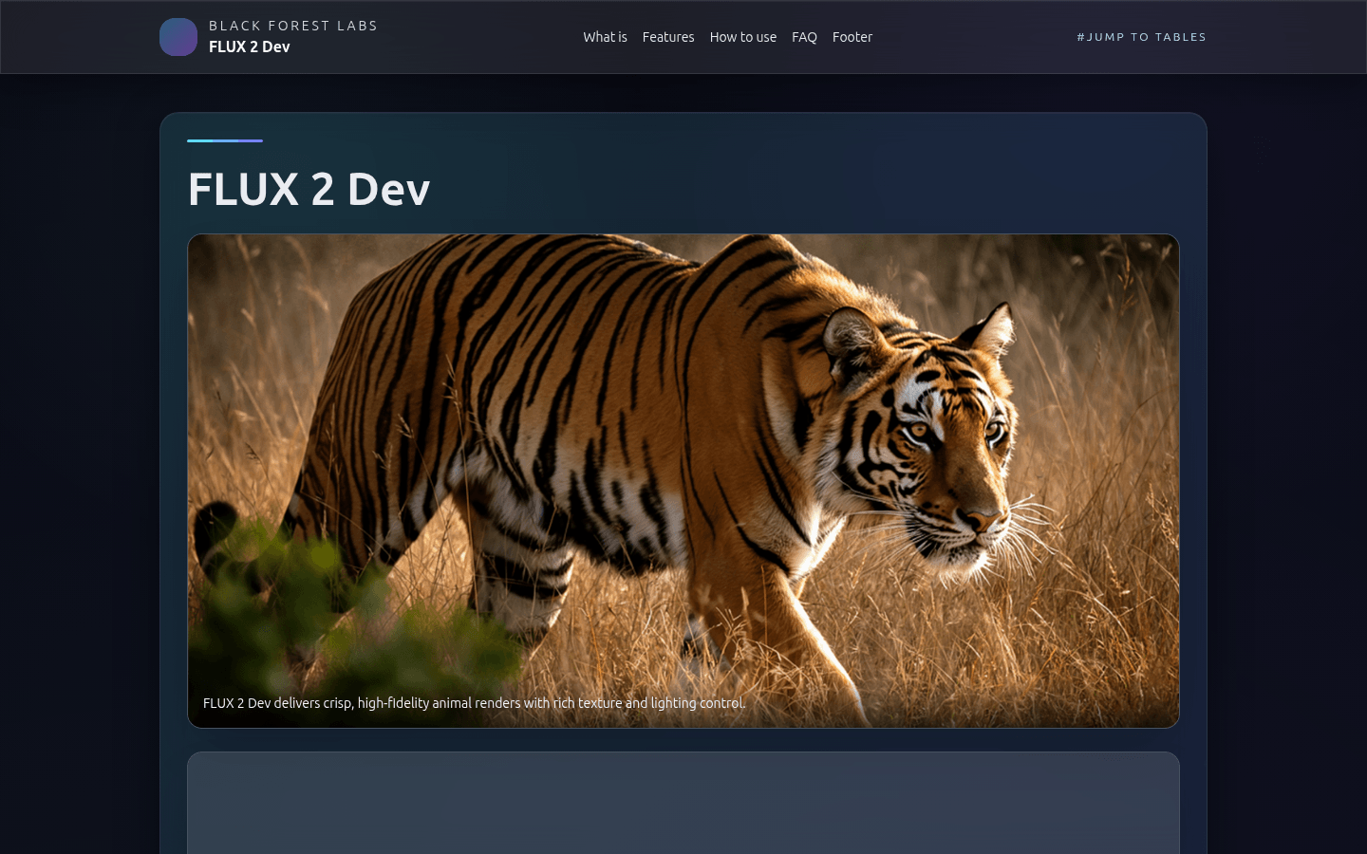1367x854 pixels.
Task: Select How to use in navigation
Action: (x=743, y=37)
